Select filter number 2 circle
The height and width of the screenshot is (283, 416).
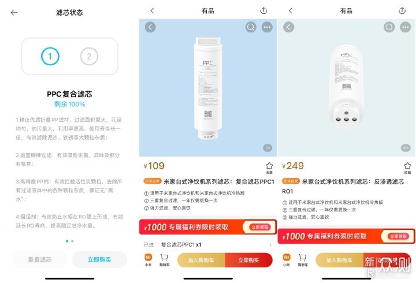[89, 56]
